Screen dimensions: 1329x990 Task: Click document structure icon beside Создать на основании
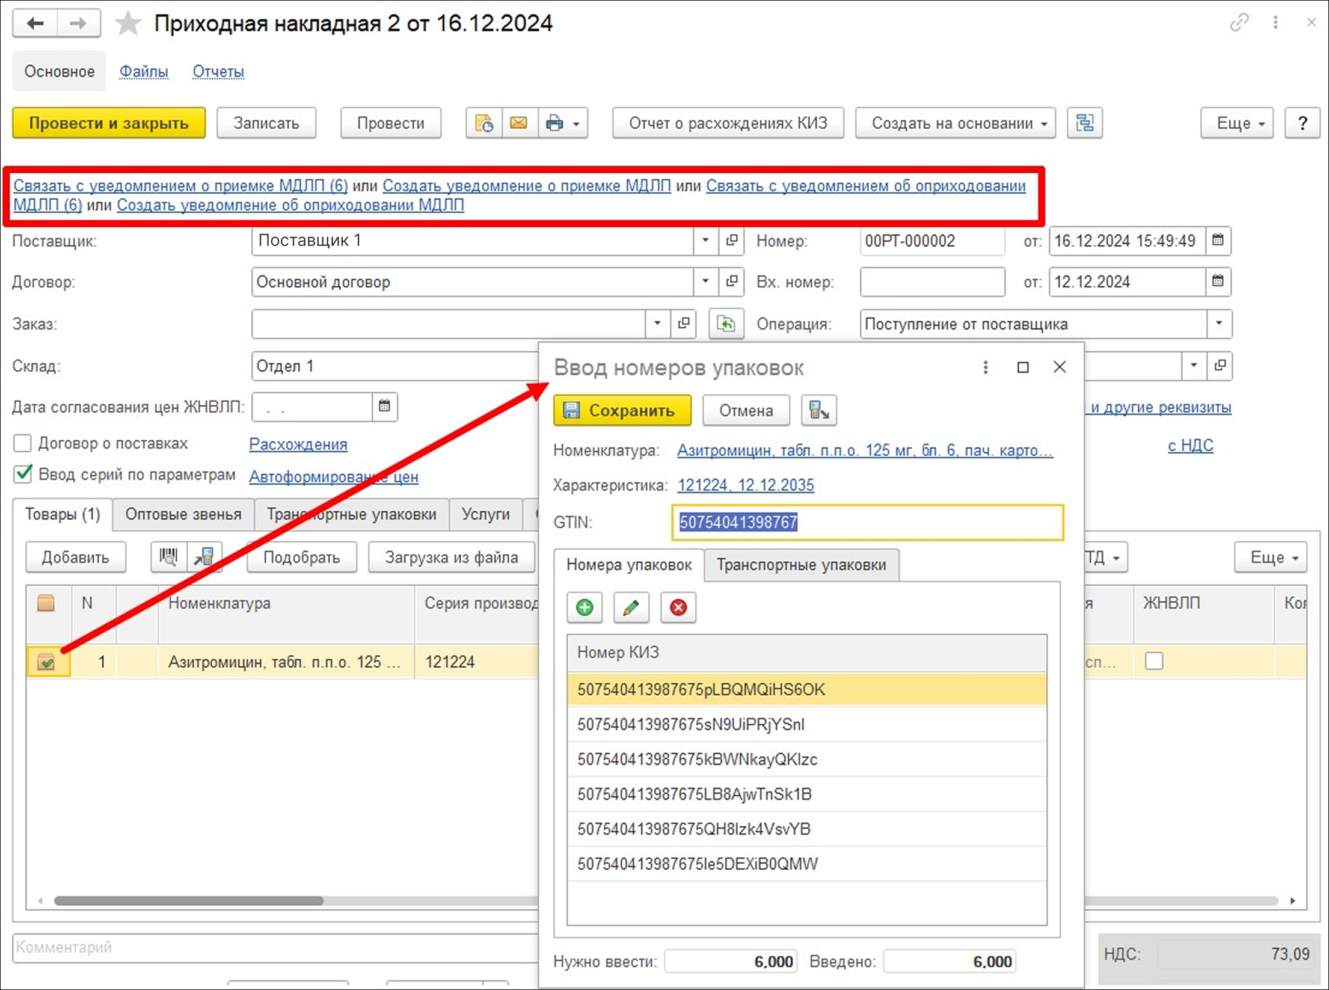(1084, 123)
